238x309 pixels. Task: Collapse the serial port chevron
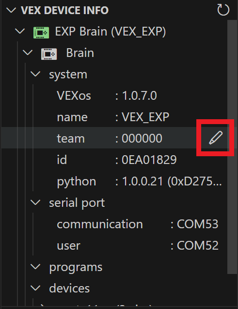[35, 202]
